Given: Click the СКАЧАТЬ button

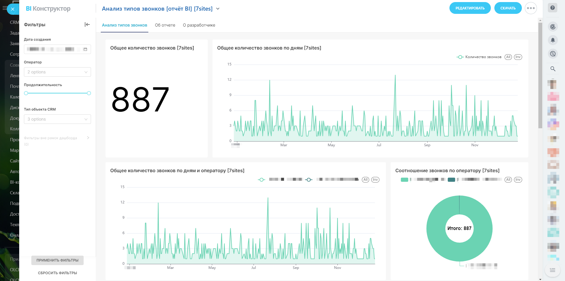Looking at the screenshot, I should pyautogui.click(x=508, y=8).
